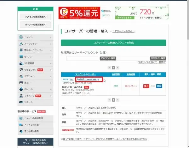189x148 pixels.
Task: Click the gavel icon beside オークション
Action: (x=21, y=44)
